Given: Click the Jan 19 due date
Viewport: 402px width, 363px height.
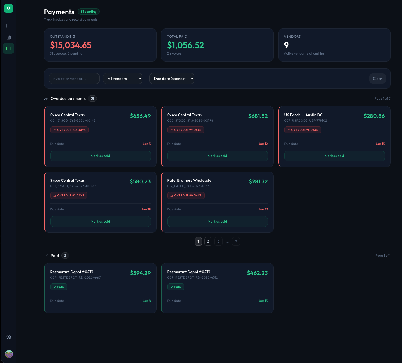Looking at the screenshot, I should tap(146, 209).
